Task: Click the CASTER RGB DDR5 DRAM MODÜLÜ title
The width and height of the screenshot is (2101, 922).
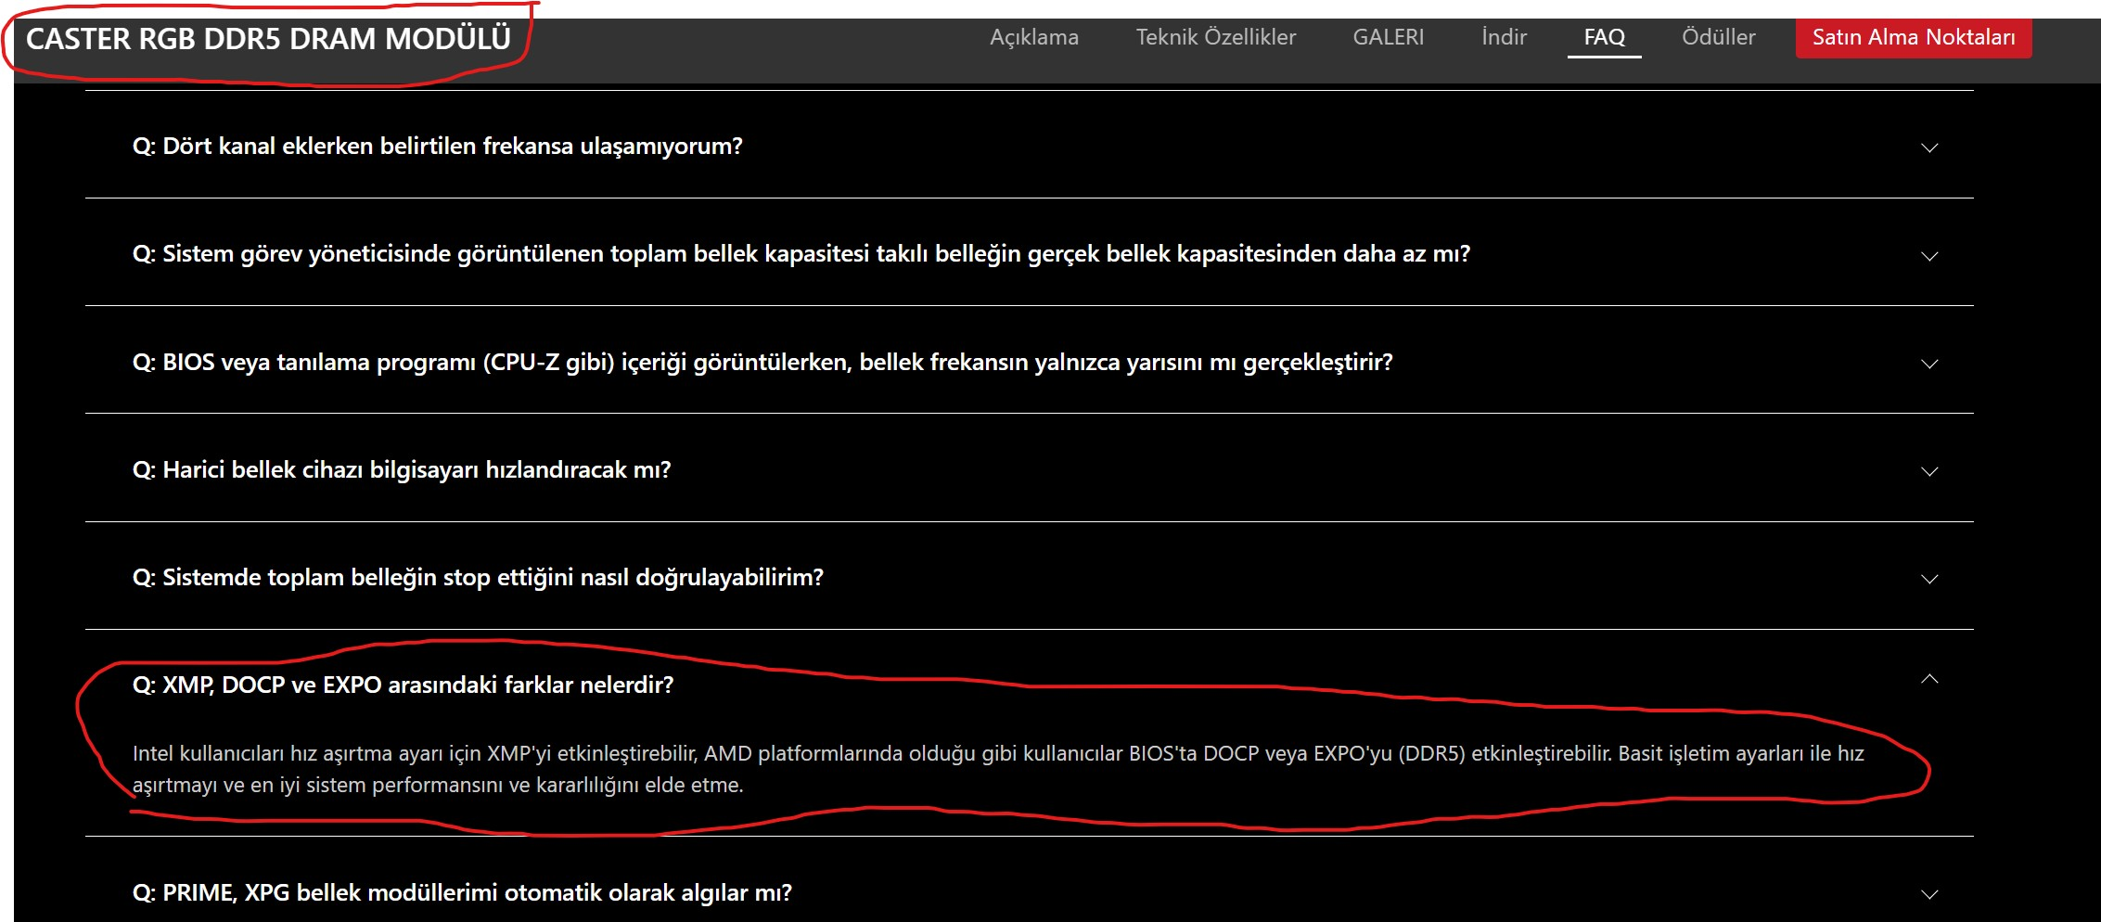Action: coord(268,39)
